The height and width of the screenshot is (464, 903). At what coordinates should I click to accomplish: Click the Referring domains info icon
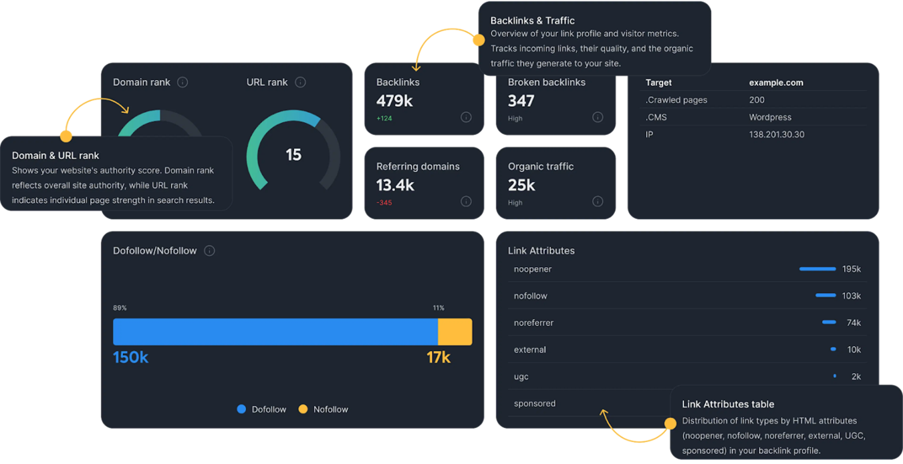(x=466, y=201)
